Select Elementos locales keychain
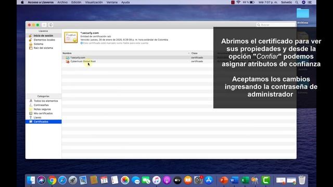Viewport: 333px width, 187px height. coord(43,40)
